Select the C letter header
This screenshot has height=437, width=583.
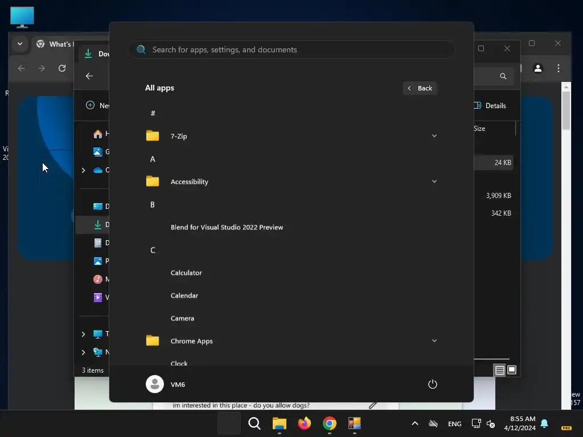(153, 250)
